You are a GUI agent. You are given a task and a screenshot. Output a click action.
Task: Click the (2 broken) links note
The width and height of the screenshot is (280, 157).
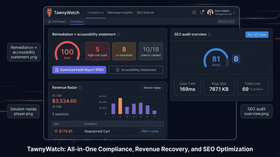coord(256,89)
